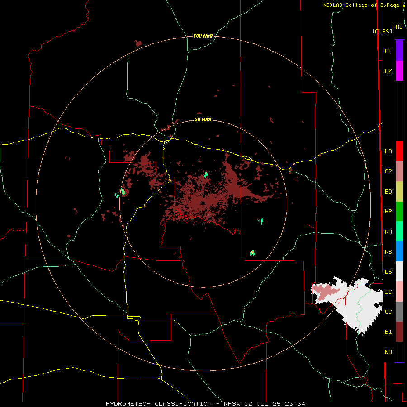
Task: Click the "HA" legend label
Action: coord(388,151)
